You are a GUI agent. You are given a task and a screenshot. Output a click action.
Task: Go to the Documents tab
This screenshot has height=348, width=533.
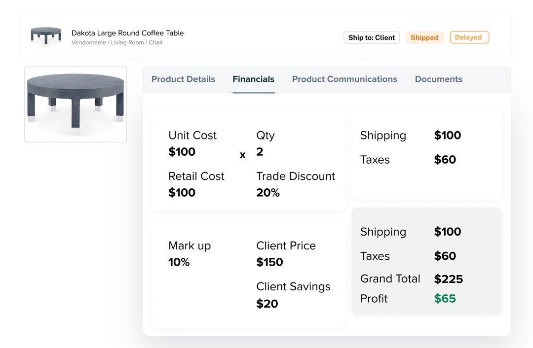click(x=438, y=79)
